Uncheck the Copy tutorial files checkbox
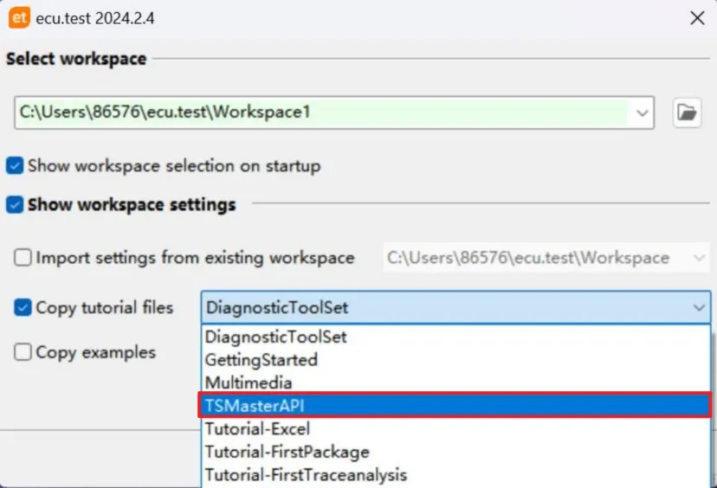 click(23, 307)
